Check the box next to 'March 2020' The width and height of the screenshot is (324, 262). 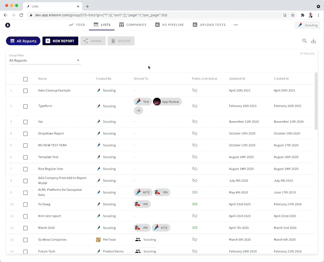(25, 228)
